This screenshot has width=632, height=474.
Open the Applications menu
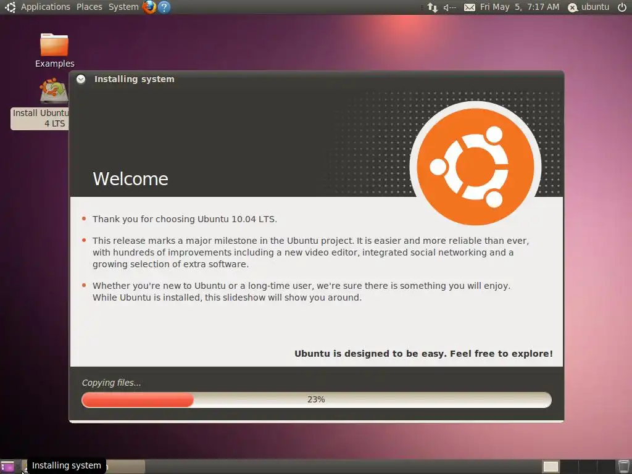(x=45, y=7)
